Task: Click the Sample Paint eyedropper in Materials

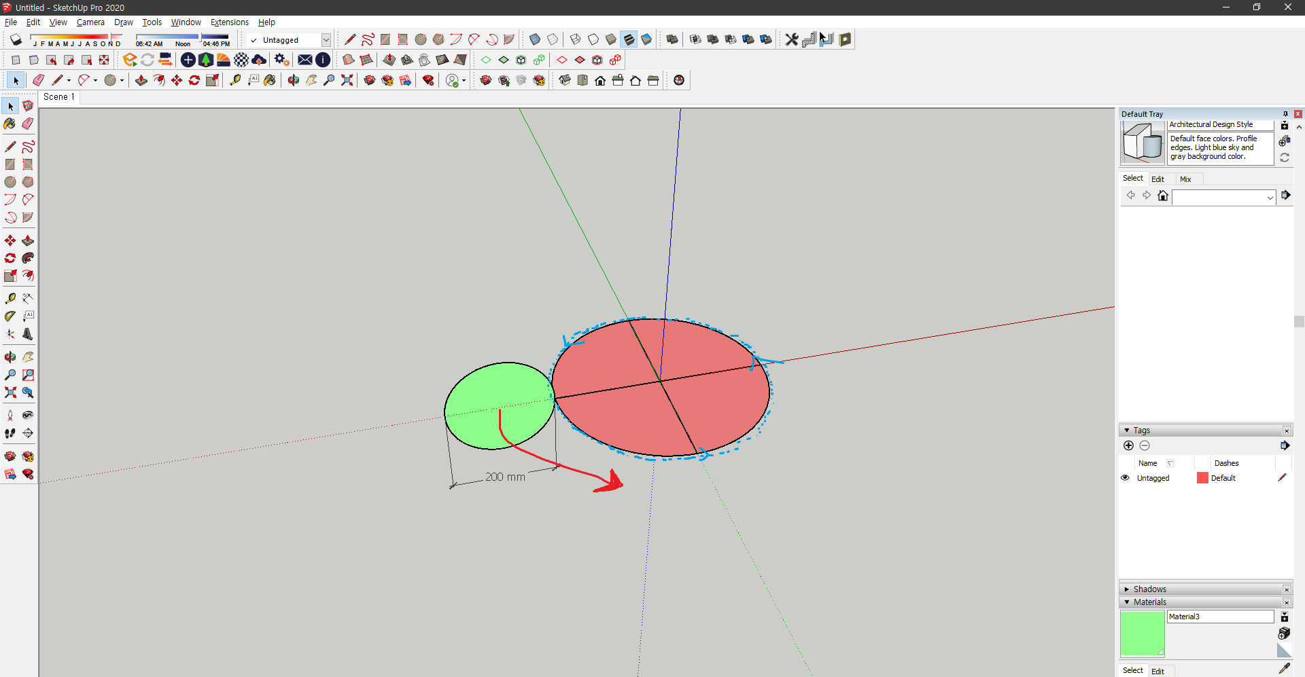Action: pyautogui.click(x=1284, y=669)
